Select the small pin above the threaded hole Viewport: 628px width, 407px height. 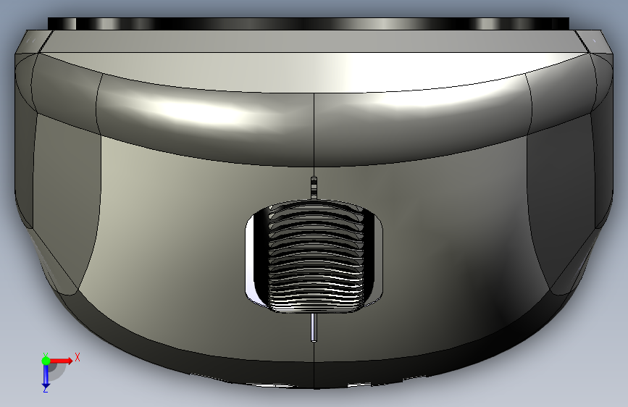314,187
